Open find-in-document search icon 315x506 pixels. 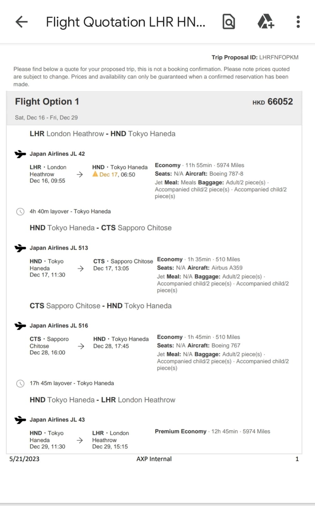(x=229, y=22)
